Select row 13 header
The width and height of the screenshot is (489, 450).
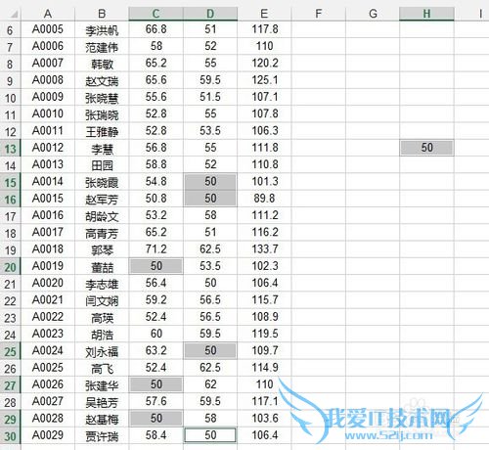[x=10, y=149]
